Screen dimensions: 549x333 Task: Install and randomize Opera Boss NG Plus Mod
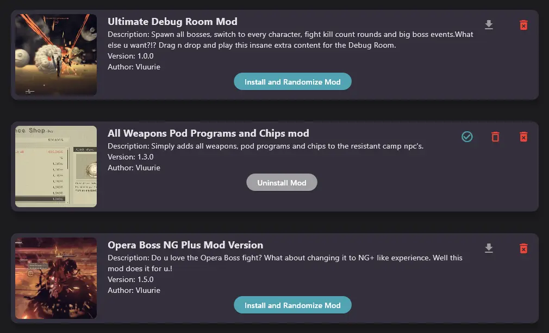pyautogui.click(x=292, y=305)
